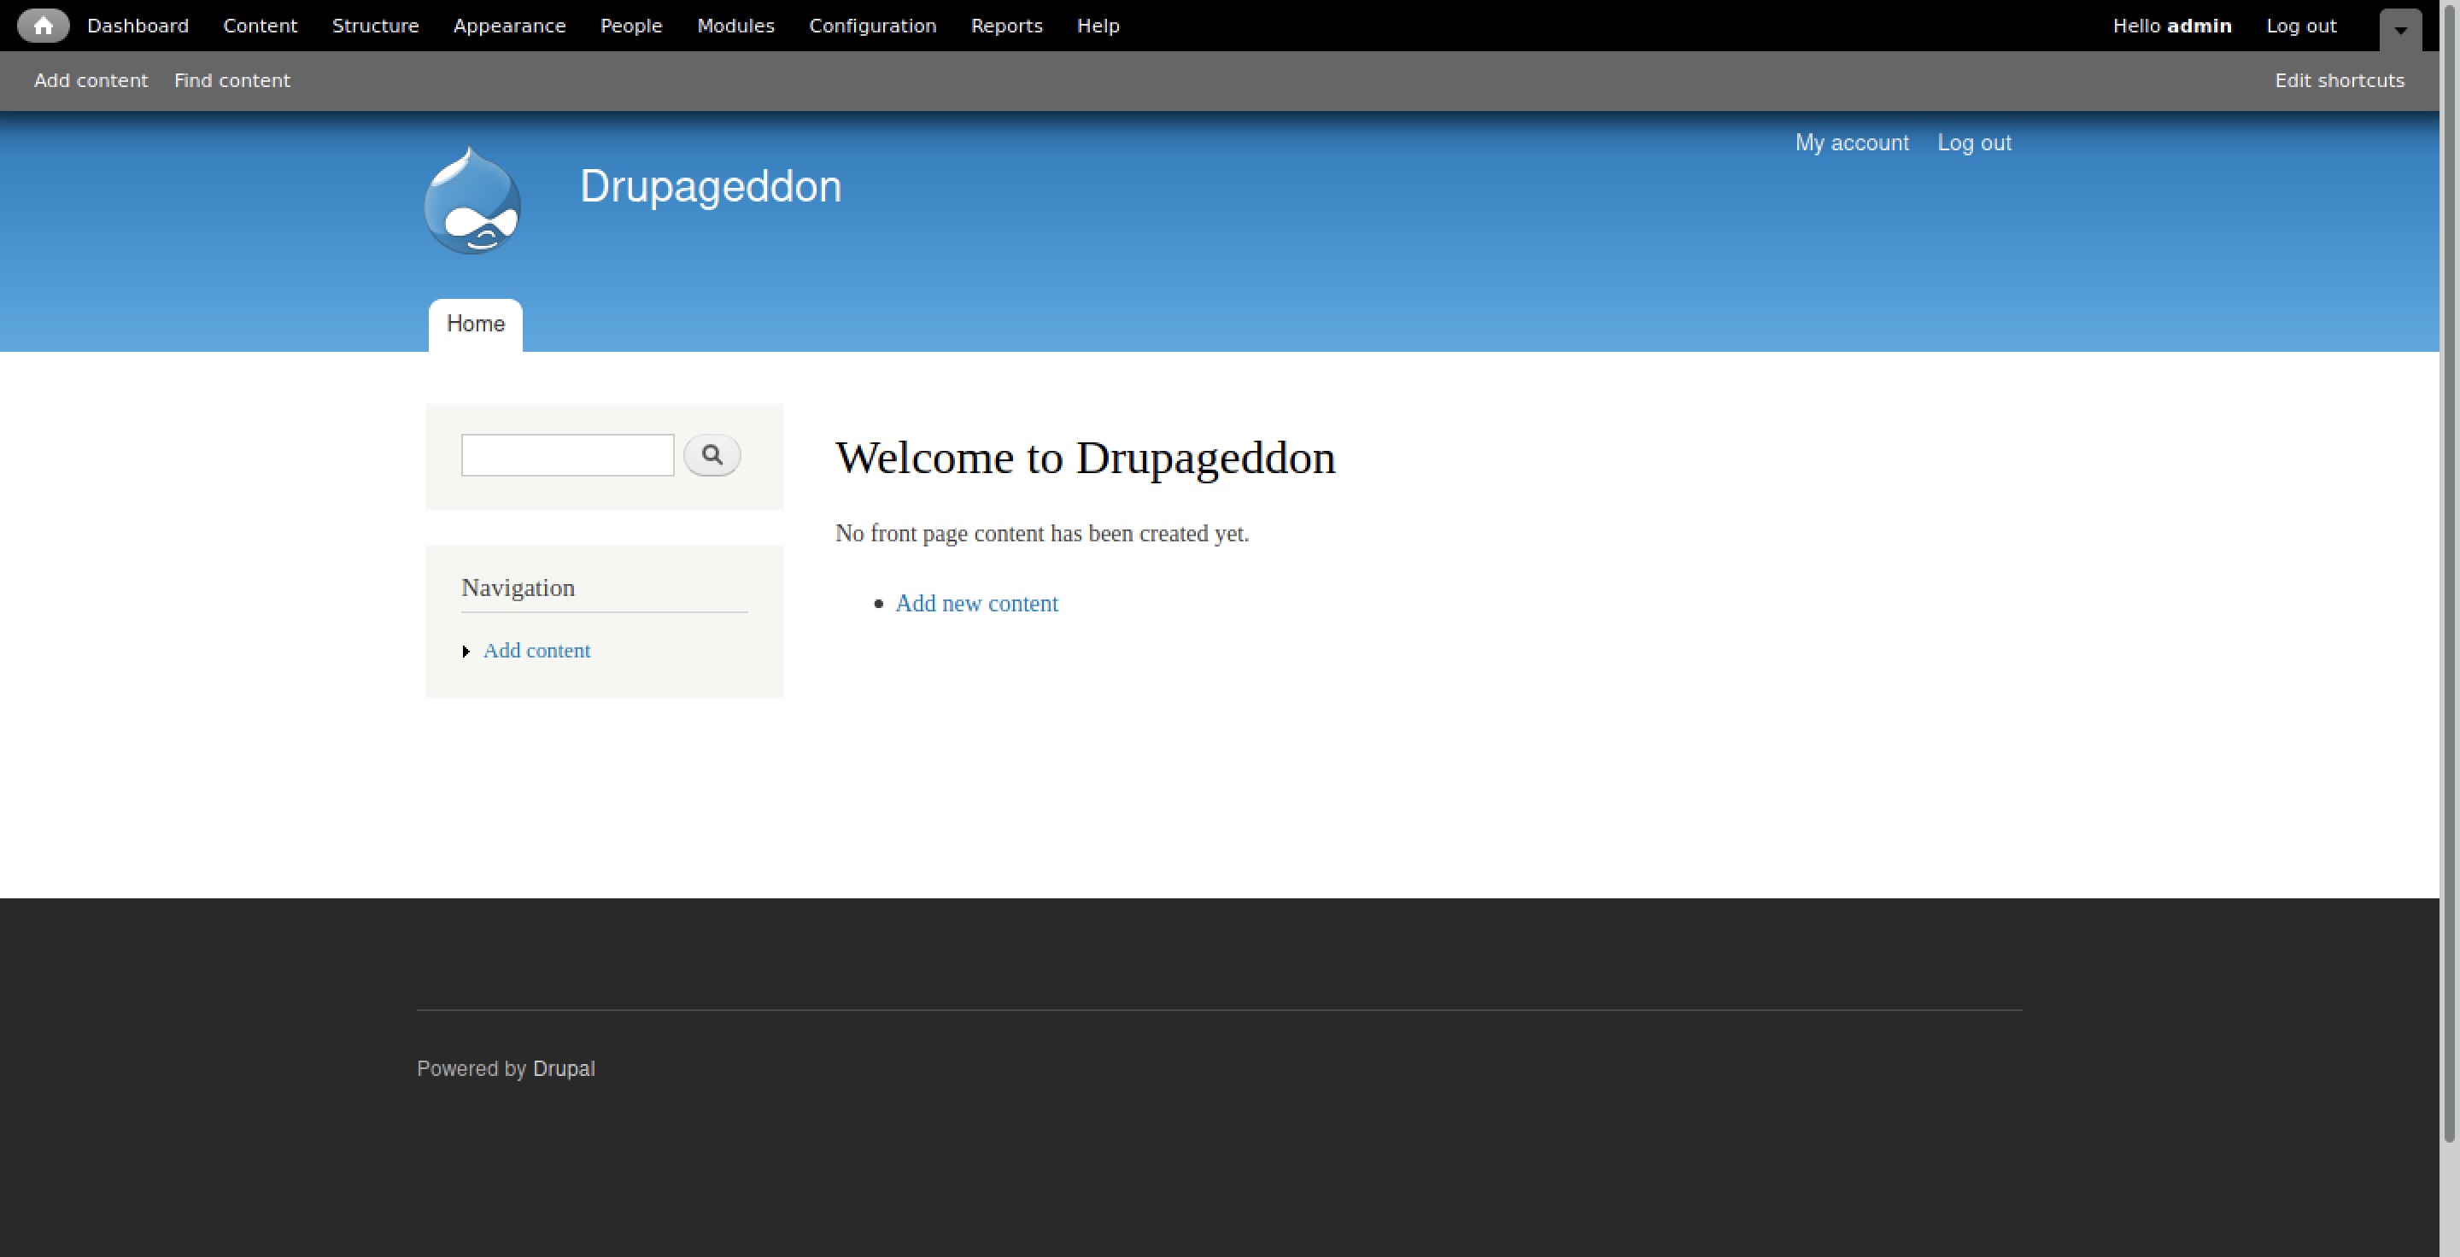Open the Configuration menu
This screenshot has height=1257, width=2460.
click(x=872, y=26)
